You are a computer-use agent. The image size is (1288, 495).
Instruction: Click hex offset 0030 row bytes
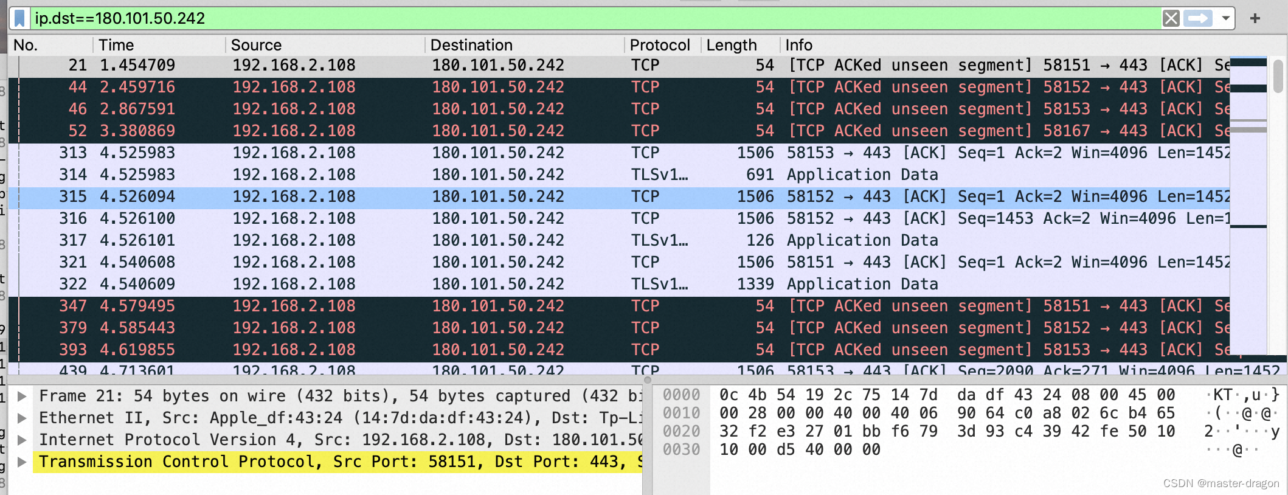click(x=800, y=450)
